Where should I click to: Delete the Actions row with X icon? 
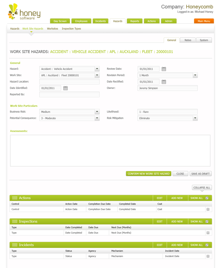(208, 209)
